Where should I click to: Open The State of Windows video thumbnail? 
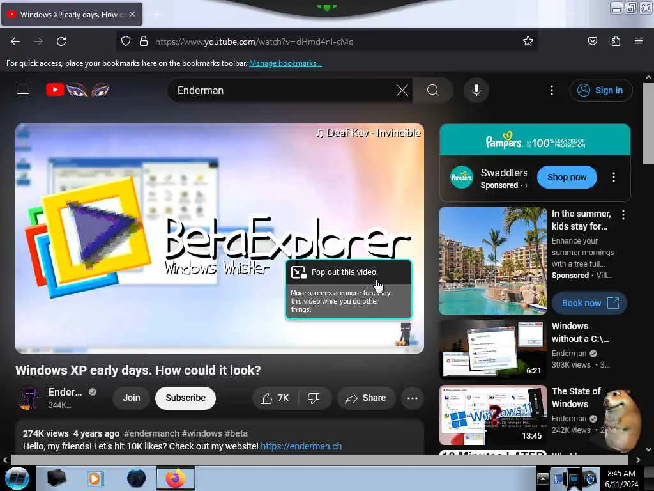tap(493, 415)
